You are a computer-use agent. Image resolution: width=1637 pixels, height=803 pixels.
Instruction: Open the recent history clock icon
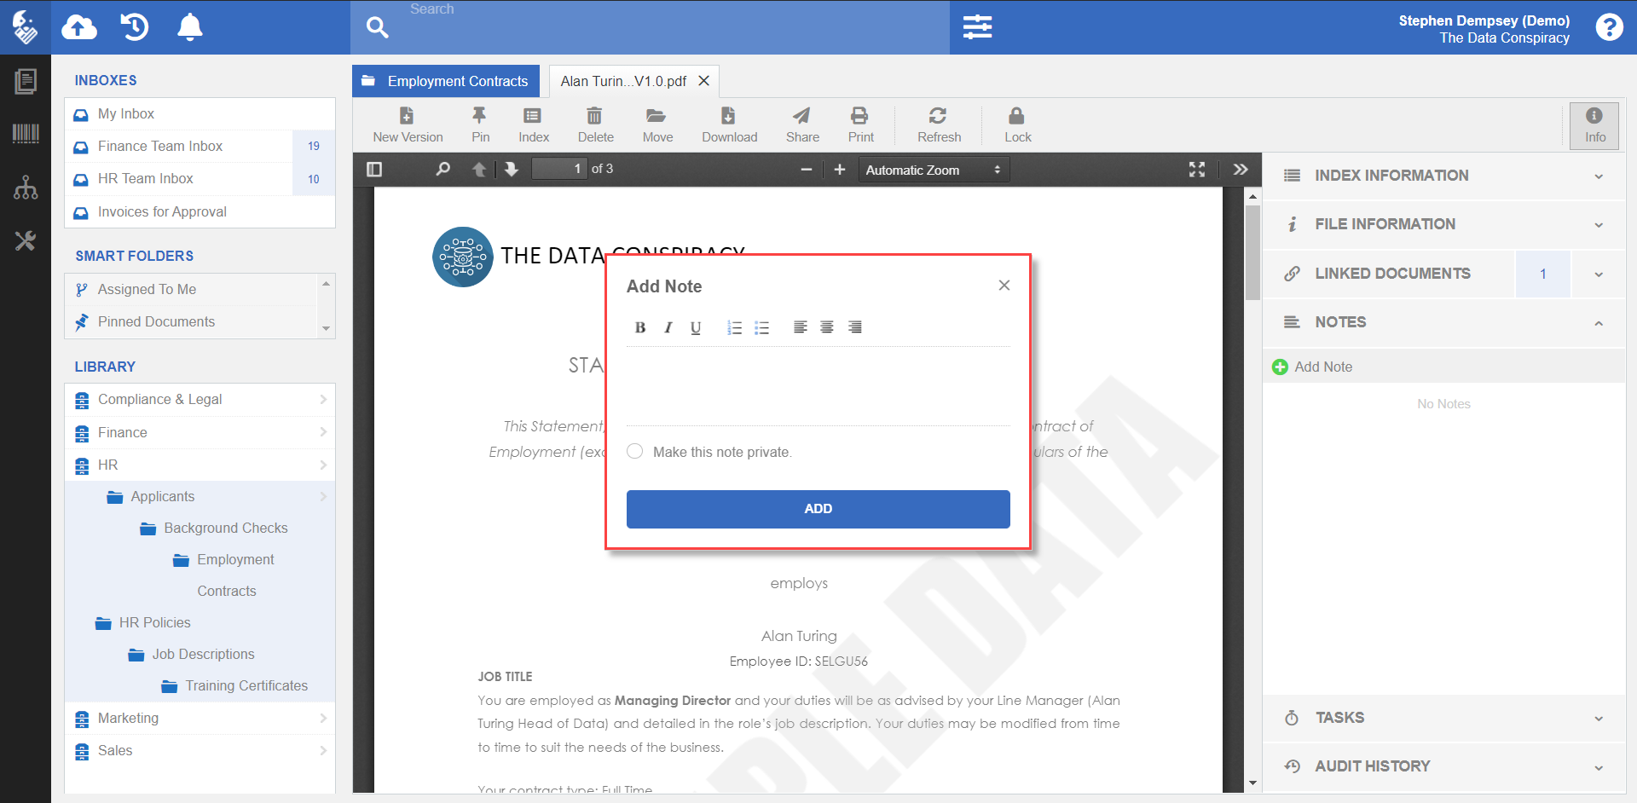coord(135,27)
